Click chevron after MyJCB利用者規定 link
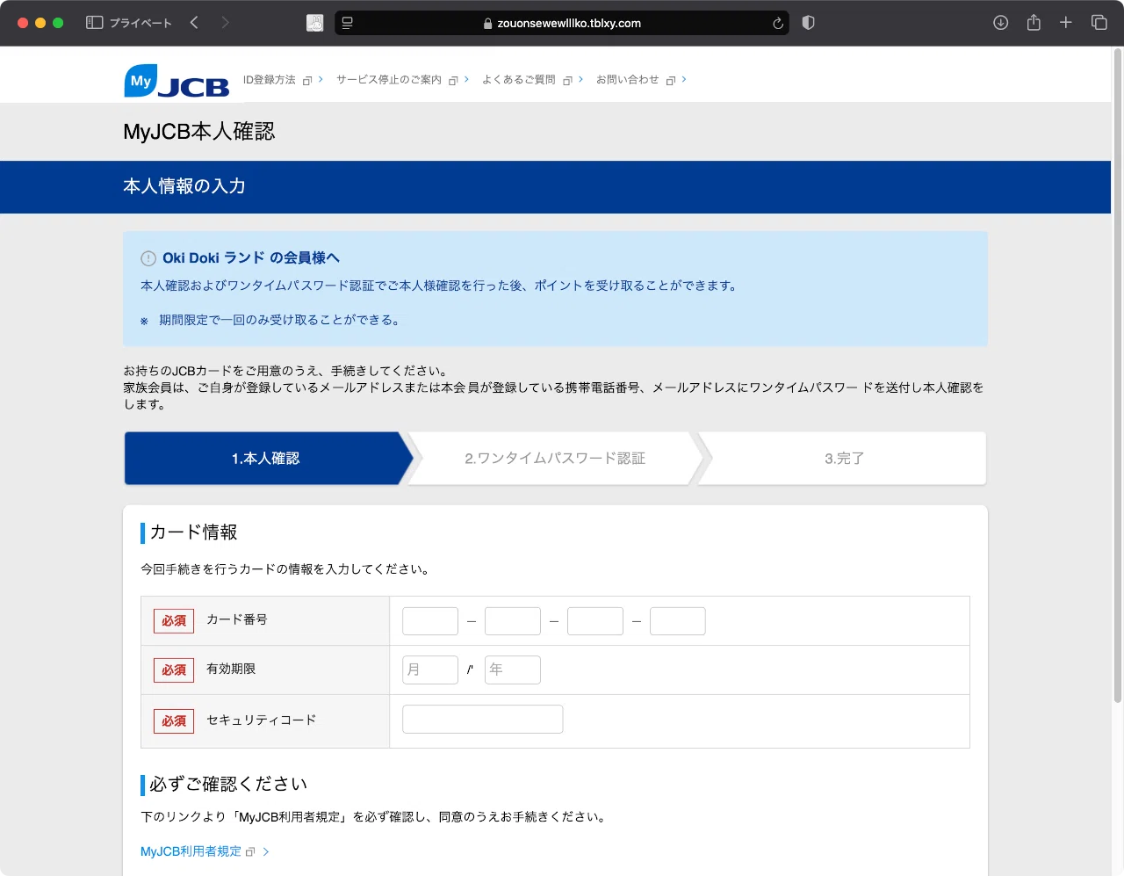Image resolution: width=1124 pixels, height=876 pixels. click(266, 851)
